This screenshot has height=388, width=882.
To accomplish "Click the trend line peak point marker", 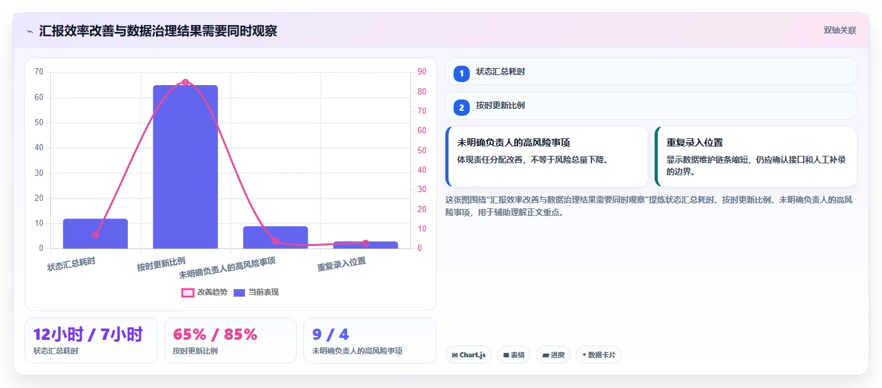I will click(185, 83).
